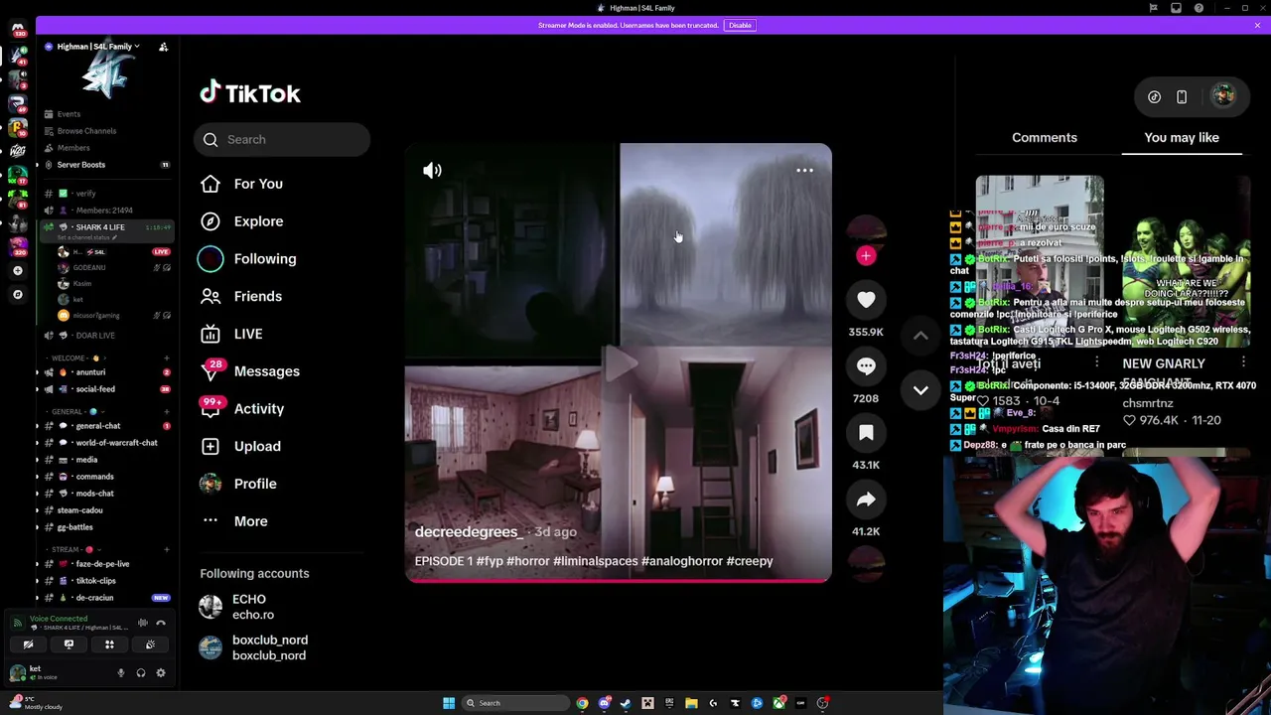
Task: Join the DOAR LIVE voice channel
Action: pyautogui.click(x=94, y=336)
